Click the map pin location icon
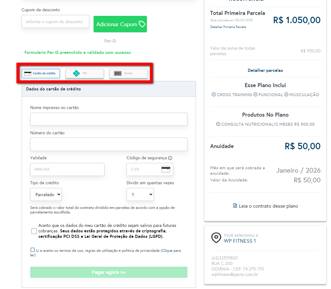 pos(216,238)
